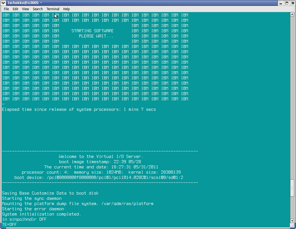Click the 'boot image timestamp' line
Image resolution: width=296 pixels, height=229 pixels.
[x=100, y=162]
